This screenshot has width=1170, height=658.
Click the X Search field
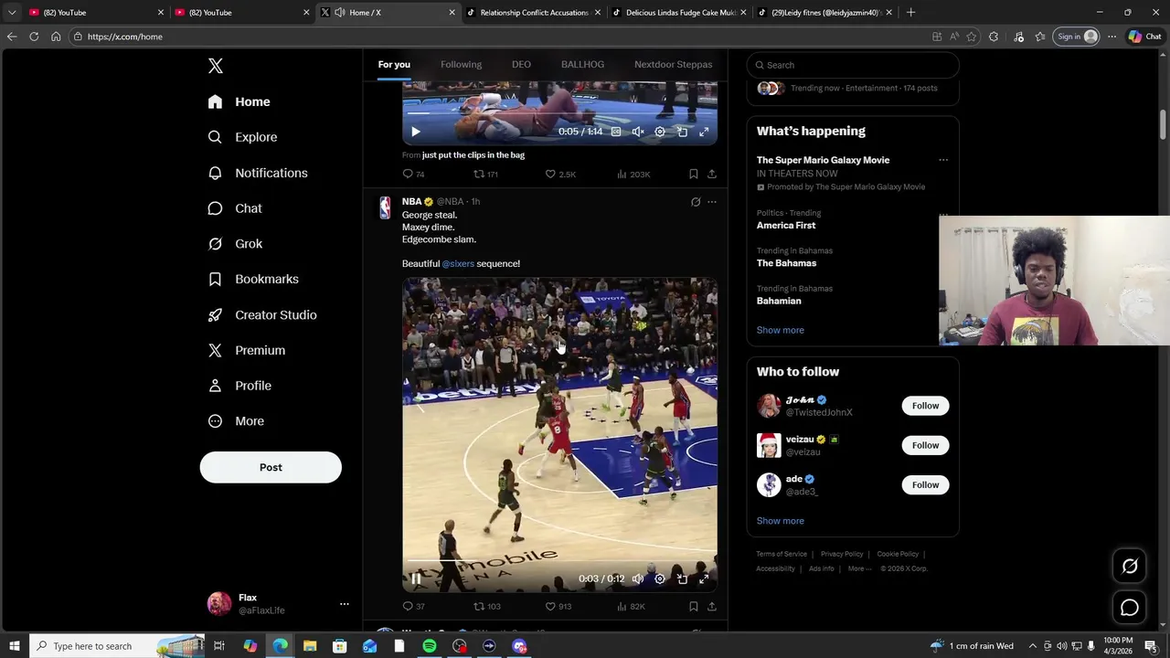pyautogui.click(x=853, y=65)
